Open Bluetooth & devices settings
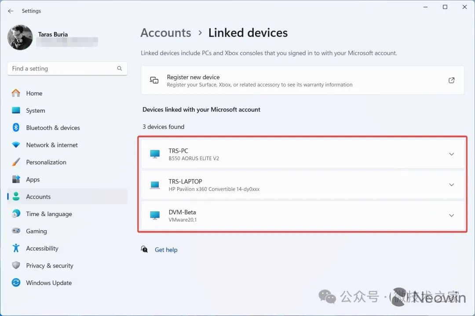 (67, 128)
